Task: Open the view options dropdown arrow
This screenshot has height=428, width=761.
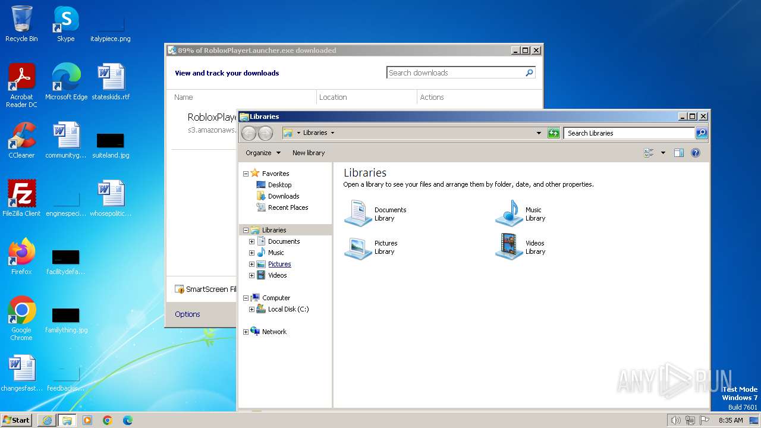Action: (x=663, y=153)
